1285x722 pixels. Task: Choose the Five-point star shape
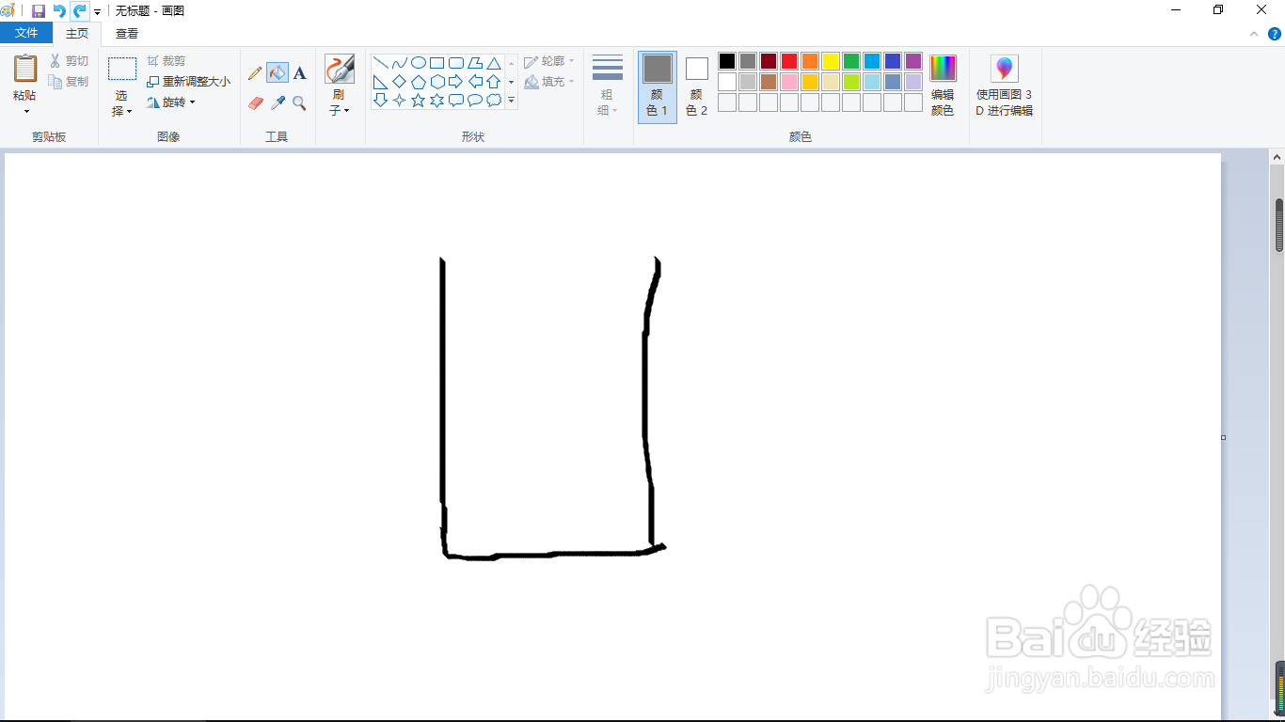419,100
